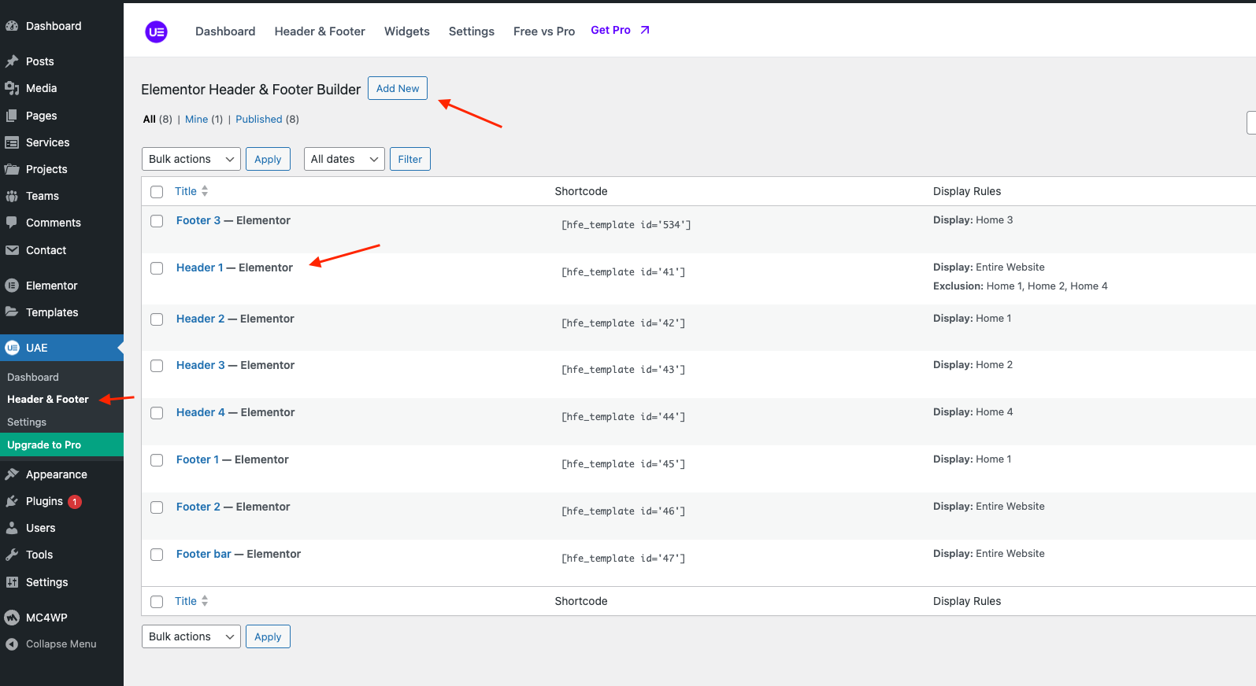
Task: Click the Get Pro arrow icon
Action: [x=645, y=30]
